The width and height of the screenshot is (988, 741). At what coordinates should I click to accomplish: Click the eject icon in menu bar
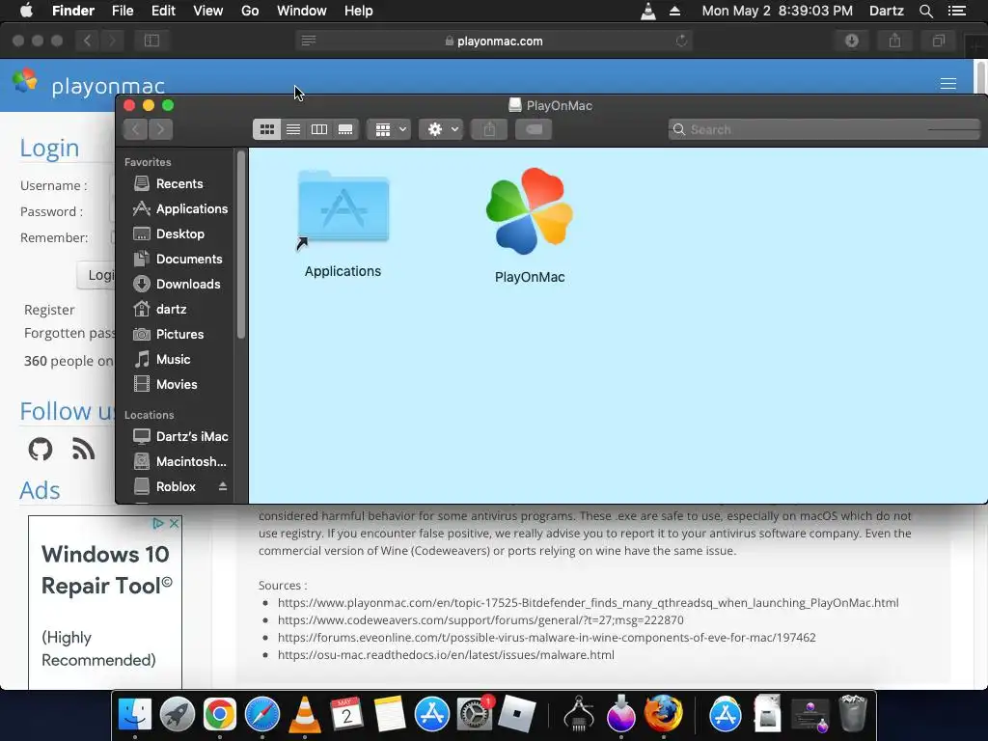(x=674, y=11)
